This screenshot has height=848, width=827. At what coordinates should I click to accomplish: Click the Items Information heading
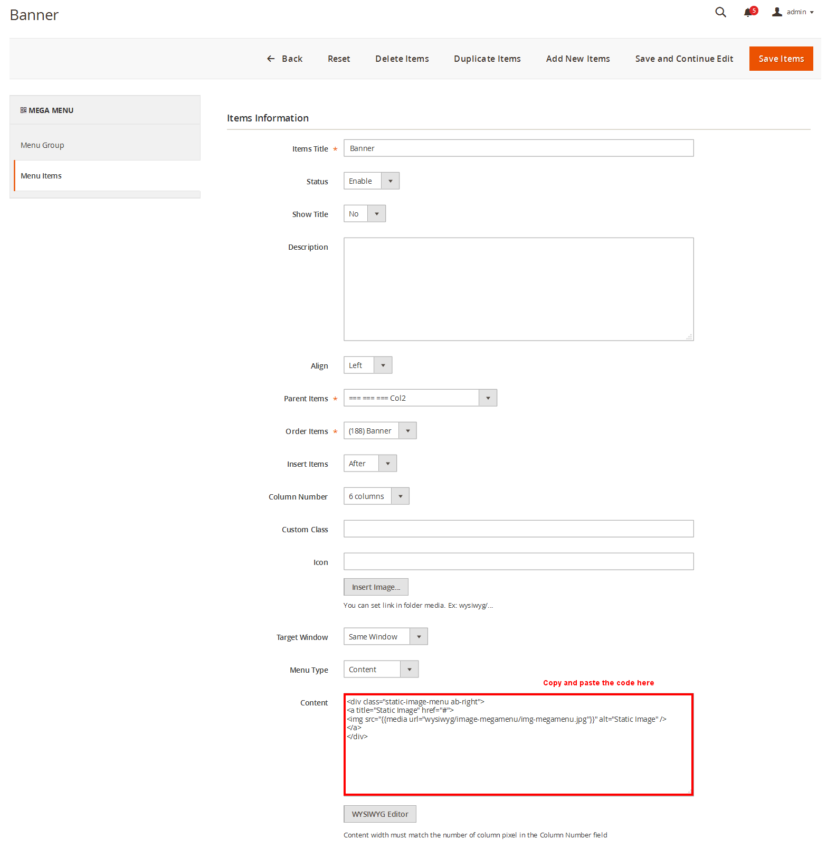tap(268, 118)
